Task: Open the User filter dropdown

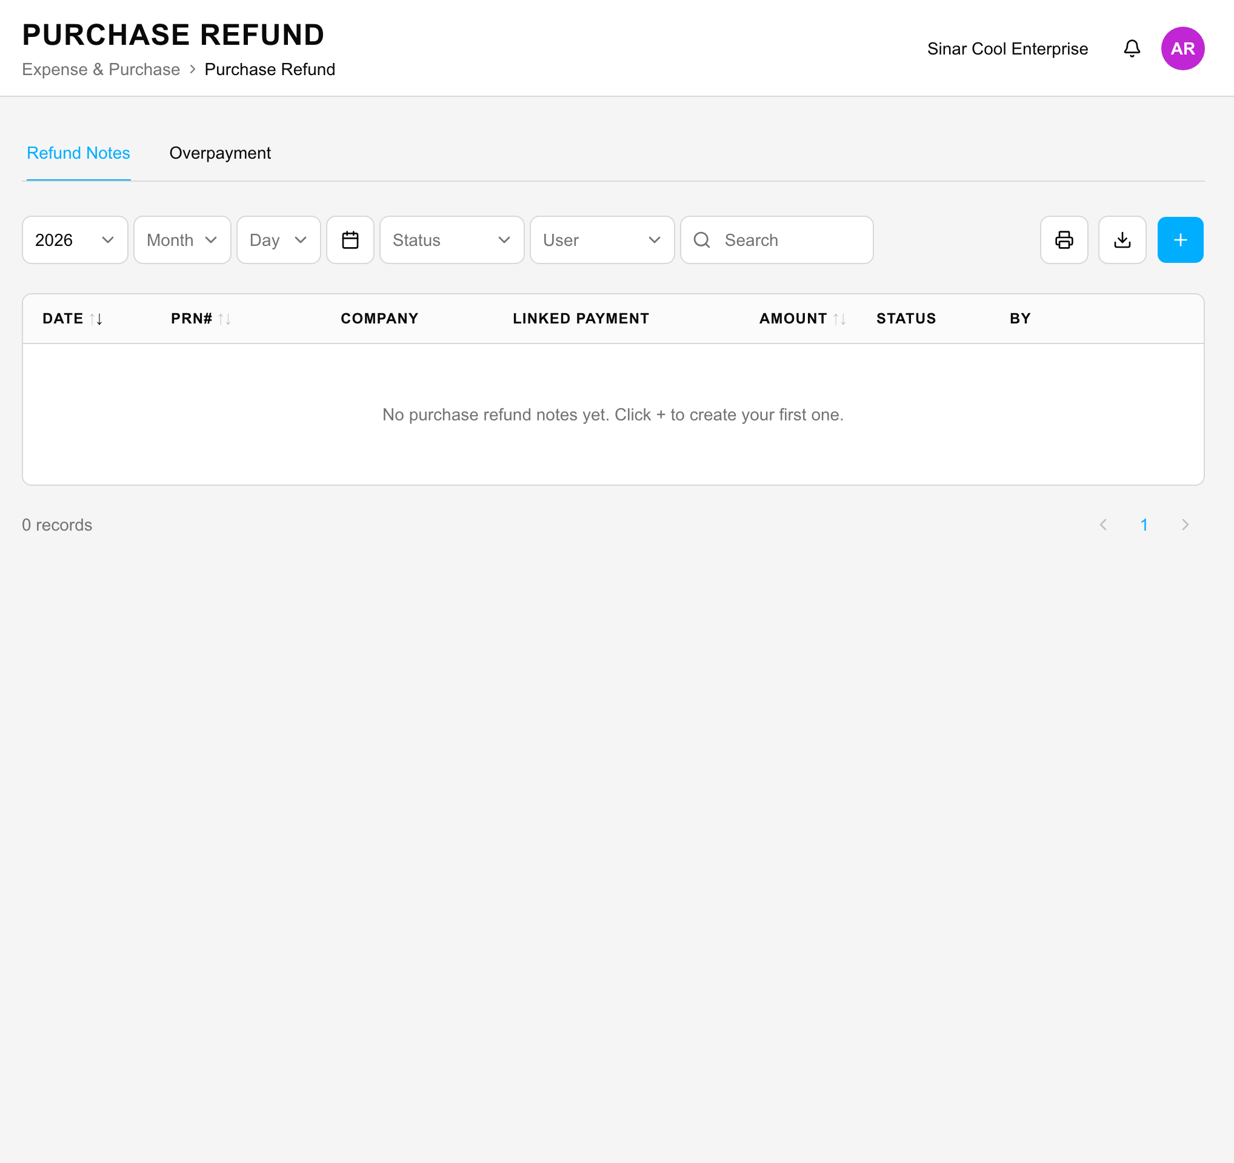Action: [x=602, y=240]
